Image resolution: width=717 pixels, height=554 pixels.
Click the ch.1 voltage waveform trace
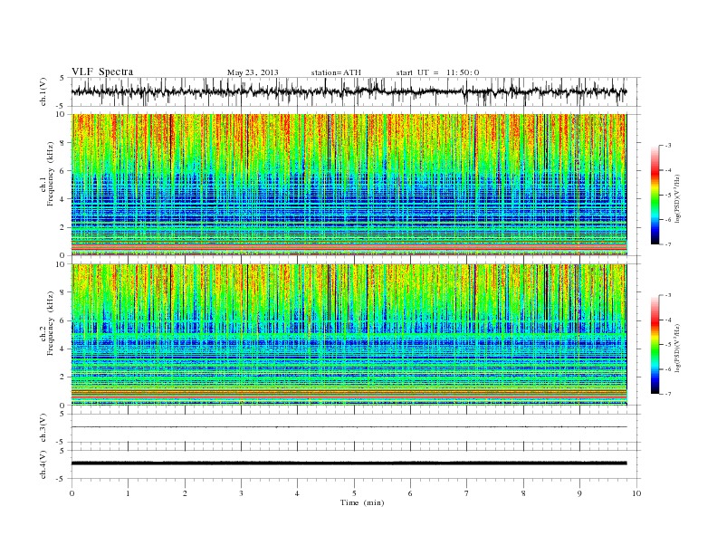click(x=349, y=91)
